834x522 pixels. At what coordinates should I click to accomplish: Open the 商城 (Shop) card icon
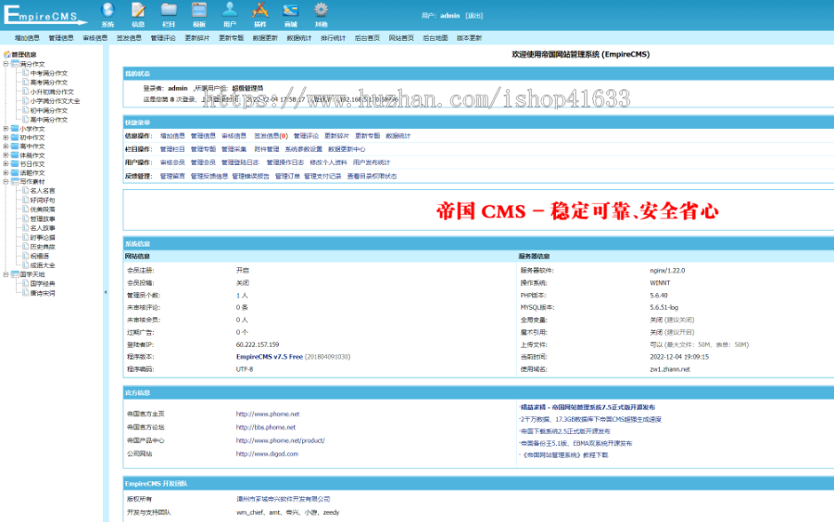coord(290,14)
